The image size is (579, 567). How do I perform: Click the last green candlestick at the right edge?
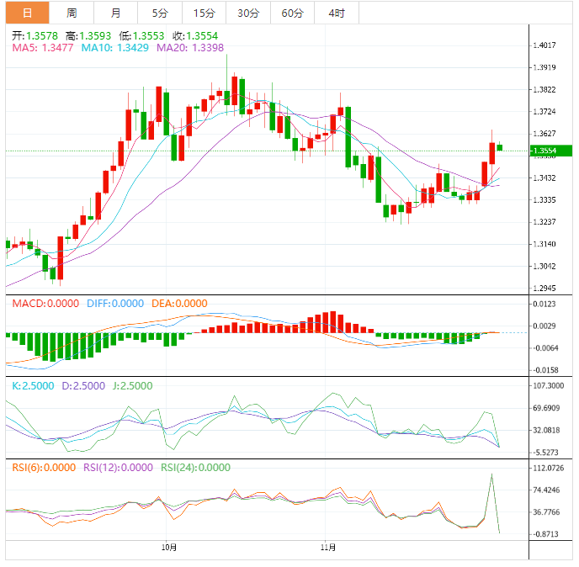pos(500,148)
